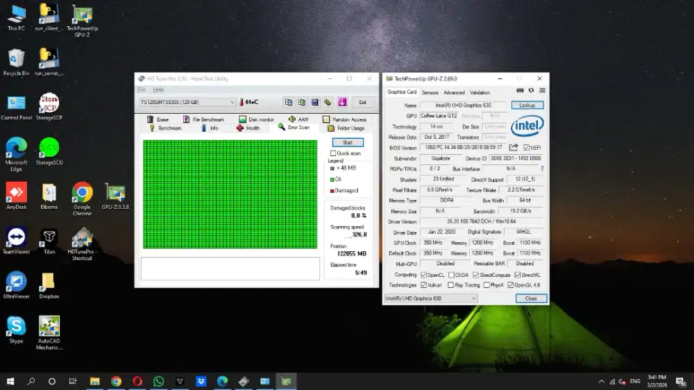Open the Validation tab in GPU-Z
This screenshot has height=390, width=694.
(480, 92)
